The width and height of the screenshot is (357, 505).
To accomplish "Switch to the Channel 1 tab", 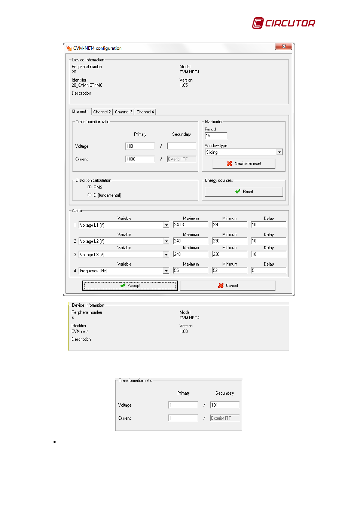I will pos(80,111).
